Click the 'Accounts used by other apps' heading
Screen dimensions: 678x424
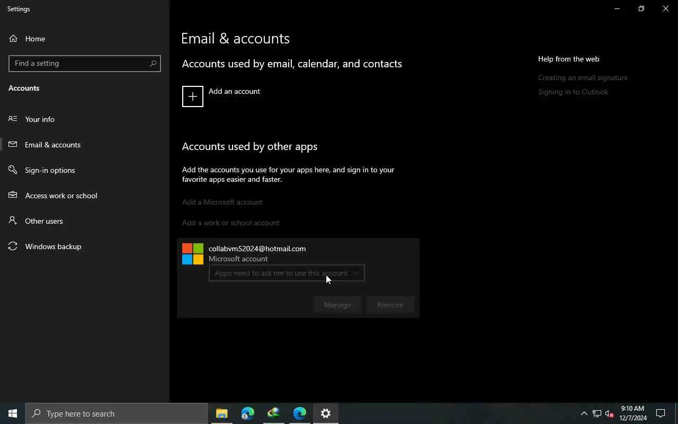[x=249, y=146]
